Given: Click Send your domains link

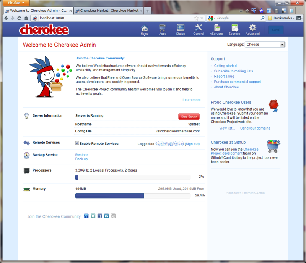Looking at the screenshot, I should point(255,128).
